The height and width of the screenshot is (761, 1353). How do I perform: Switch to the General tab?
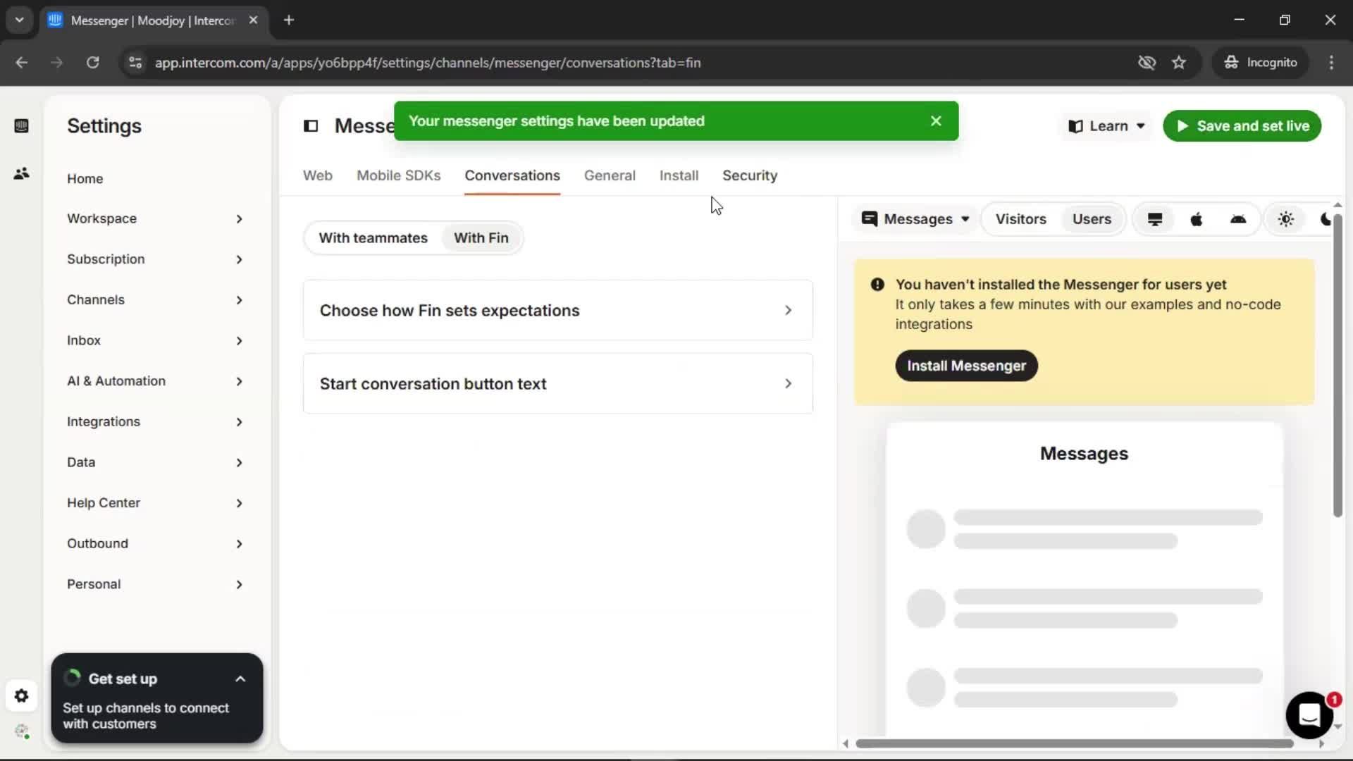pos(610,176)
